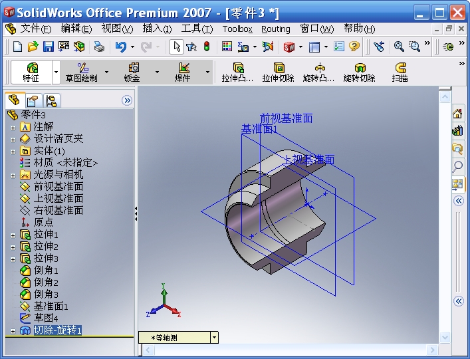Click the SolidWorks red SW toolbar icon
The width and height of the screenshot is (470, 359).
coord(289,47)
